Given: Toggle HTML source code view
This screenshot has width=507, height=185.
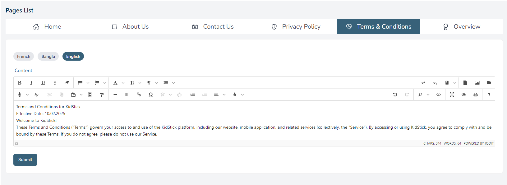Looking at the screenshot, I should tap(439, 95).
